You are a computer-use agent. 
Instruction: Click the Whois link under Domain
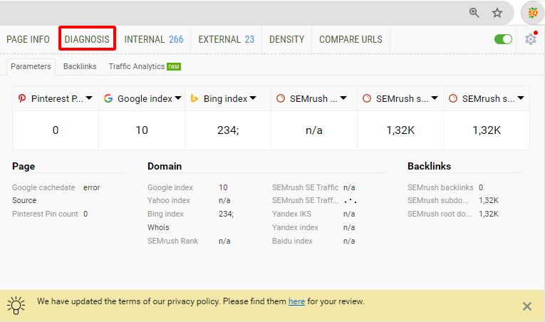pyautogui.click(x=157, y=227)
